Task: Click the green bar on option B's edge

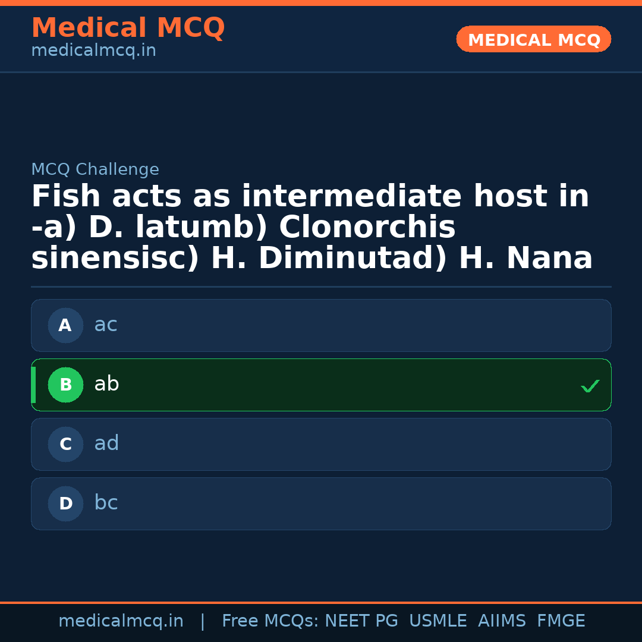Action: point(33,385)
